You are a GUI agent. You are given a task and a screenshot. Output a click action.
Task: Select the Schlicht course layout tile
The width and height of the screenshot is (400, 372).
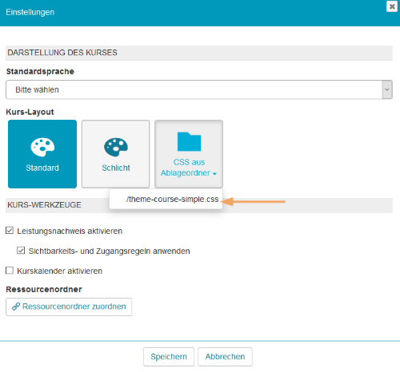coord(115,154)
